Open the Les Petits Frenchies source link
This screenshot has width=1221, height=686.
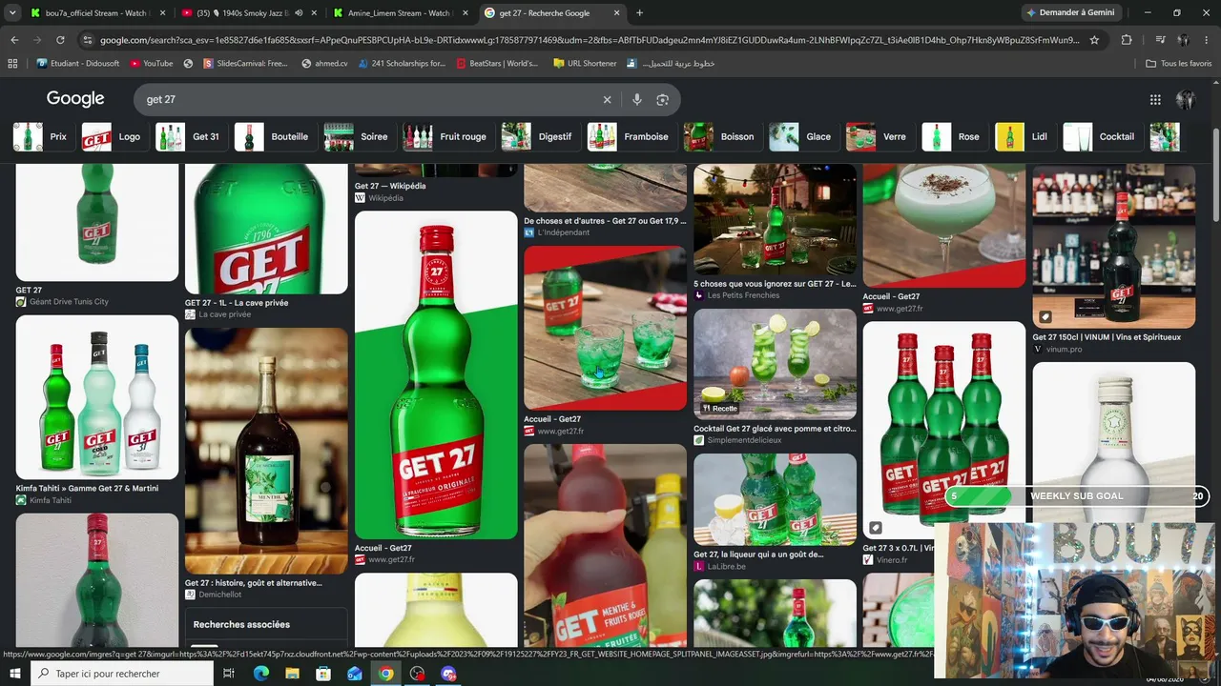tap(736, 295)
